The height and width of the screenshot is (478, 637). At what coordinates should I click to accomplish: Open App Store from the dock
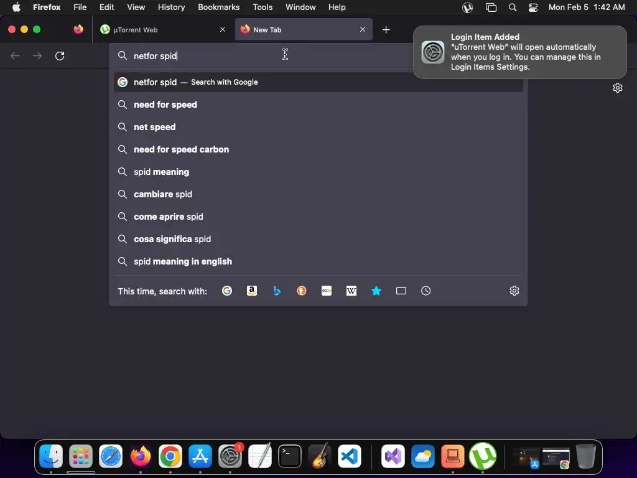pyautogui.click(x=200, y=456)
